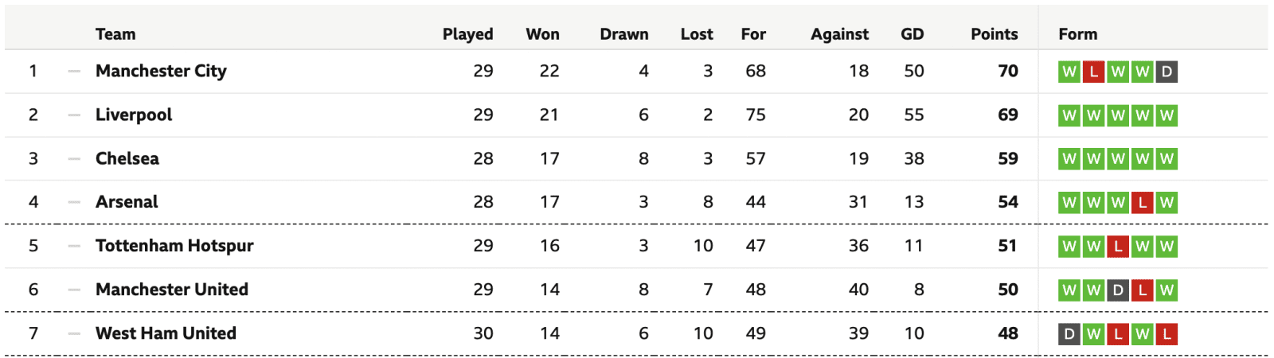Click Arsenal's position movement indicator dash

74,202
